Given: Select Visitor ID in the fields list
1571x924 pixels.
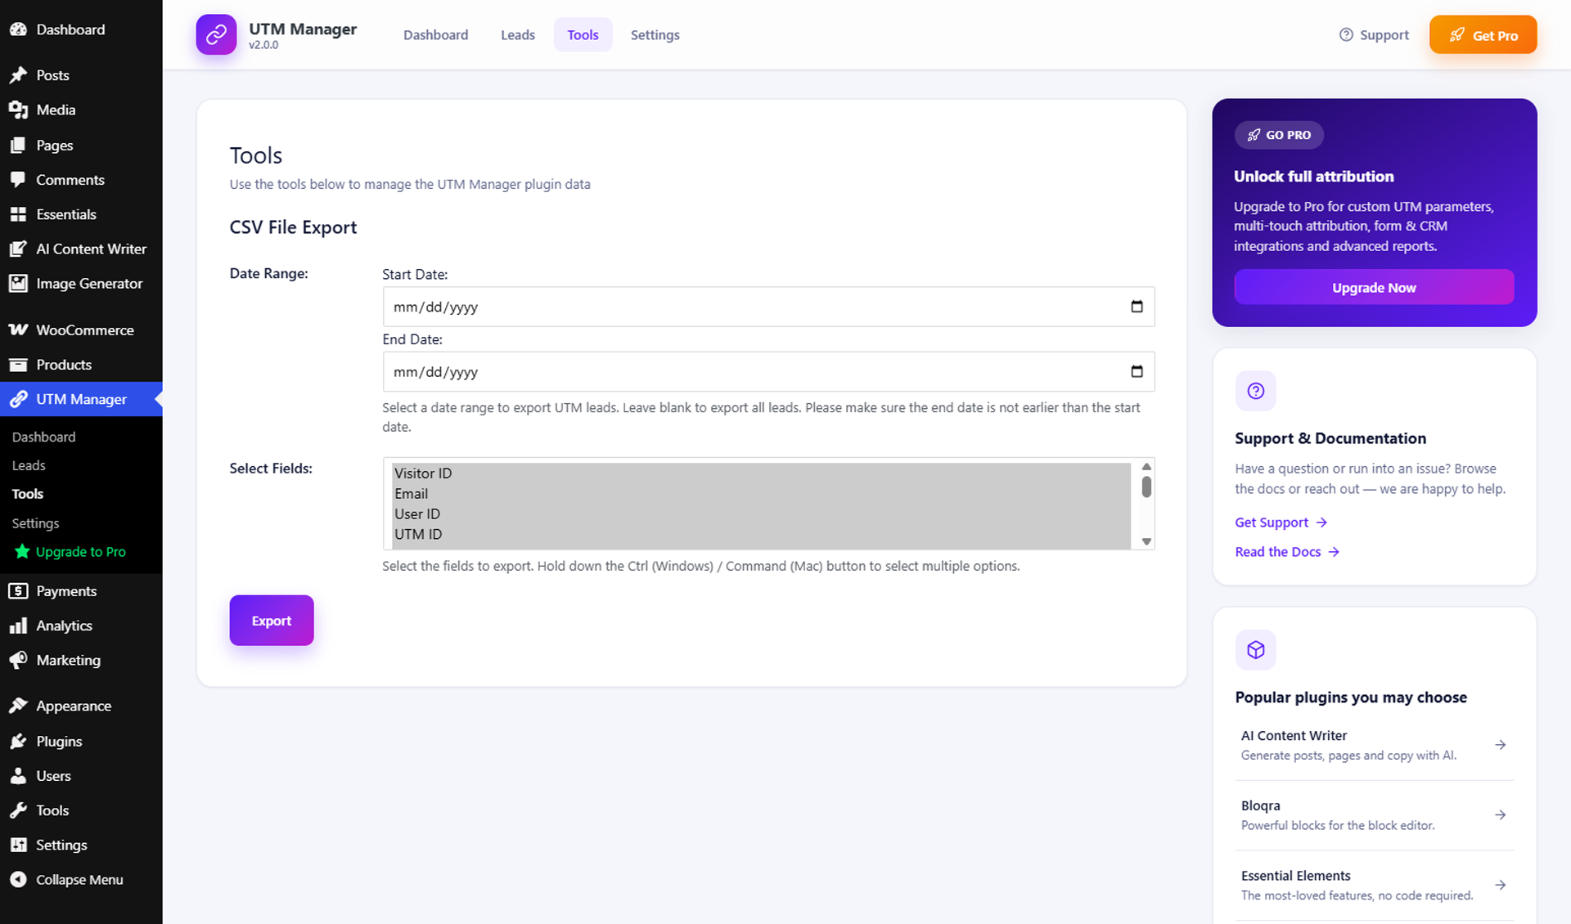Looking at the screenshot, I should [x=762, y=473].
